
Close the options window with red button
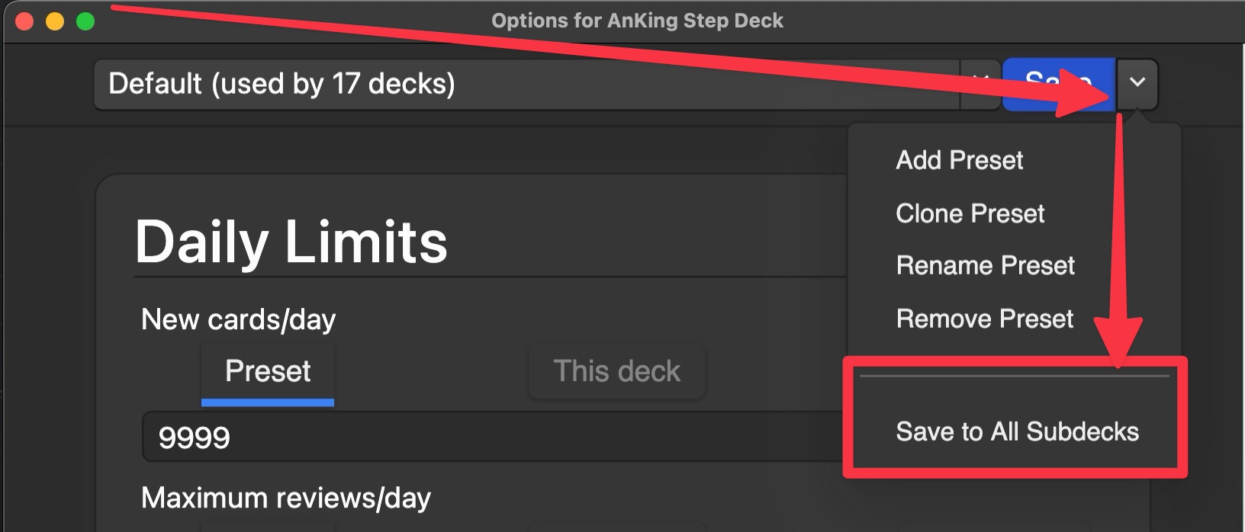point(24,21)
